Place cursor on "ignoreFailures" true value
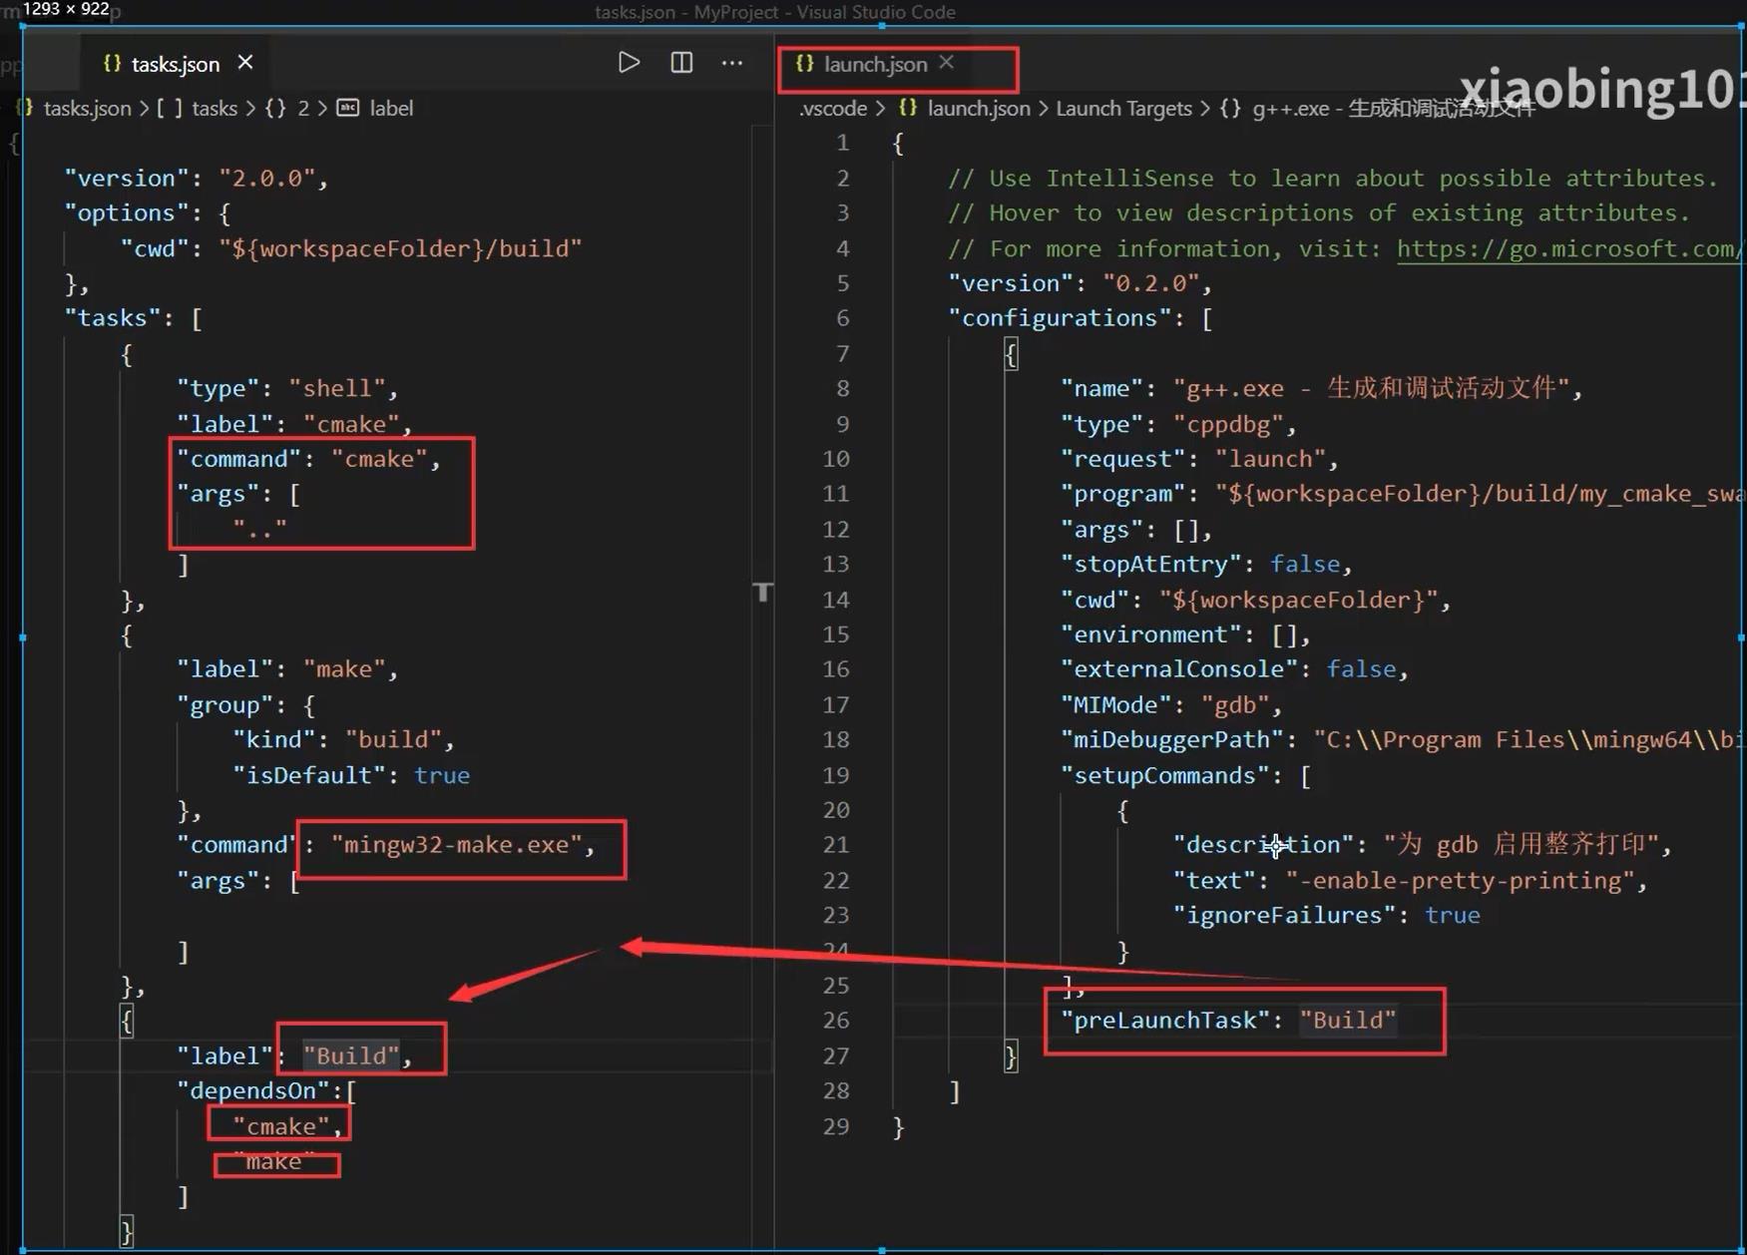This screenshot has height=1255, width=1747. click(1453, 915)
